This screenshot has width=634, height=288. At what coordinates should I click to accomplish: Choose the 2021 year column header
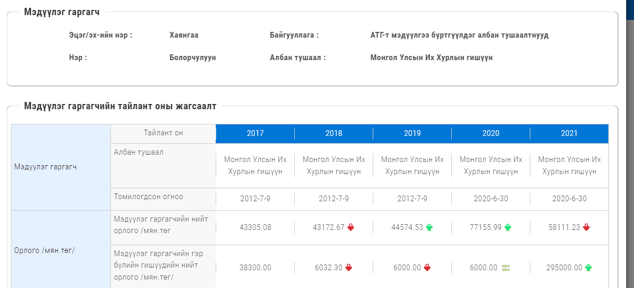(569, 133)
